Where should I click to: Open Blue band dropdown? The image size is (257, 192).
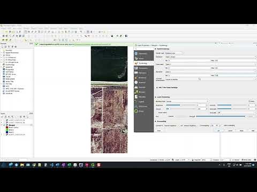(x=210, y=72)
